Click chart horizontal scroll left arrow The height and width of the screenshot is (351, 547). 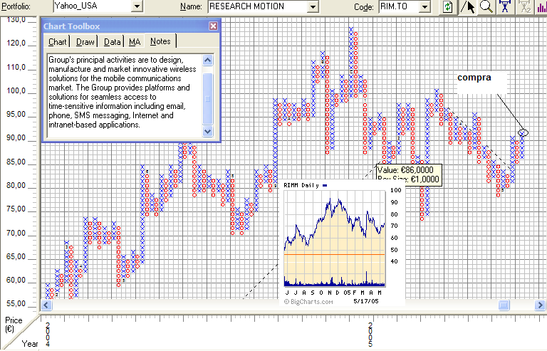tap(47, 305)
